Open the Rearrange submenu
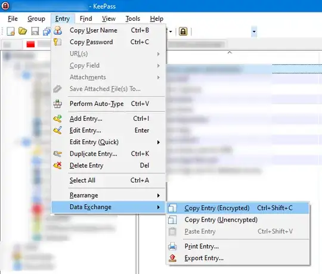The width and height of the screenshot is (322, 274). [109, 195]
